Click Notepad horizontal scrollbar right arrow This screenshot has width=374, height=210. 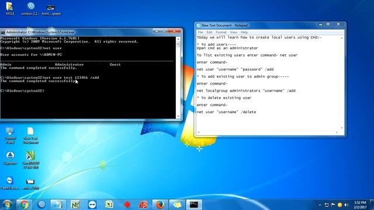(337, 132)
